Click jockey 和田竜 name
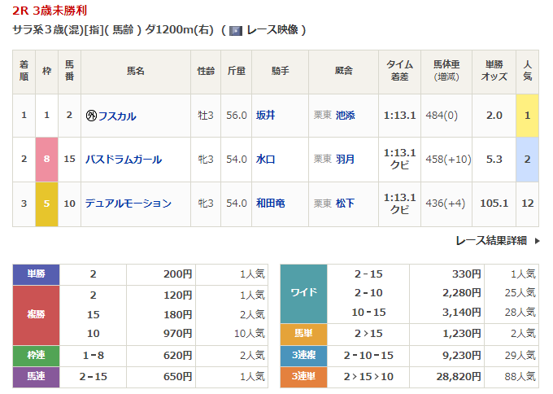This screenshot has height=394, width=553. pyautogui.click(x=270, y=204)
